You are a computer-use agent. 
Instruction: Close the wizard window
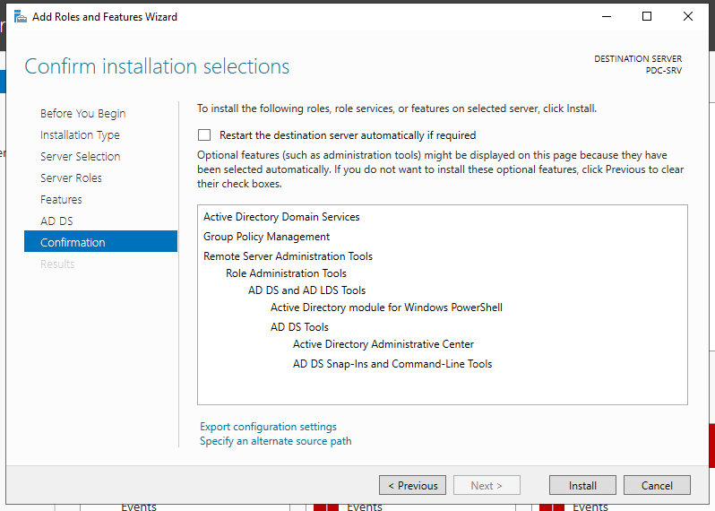click(688, 16)
